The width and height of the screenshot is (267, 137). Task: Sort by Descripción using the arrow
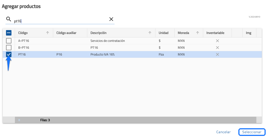click(150, 33)
